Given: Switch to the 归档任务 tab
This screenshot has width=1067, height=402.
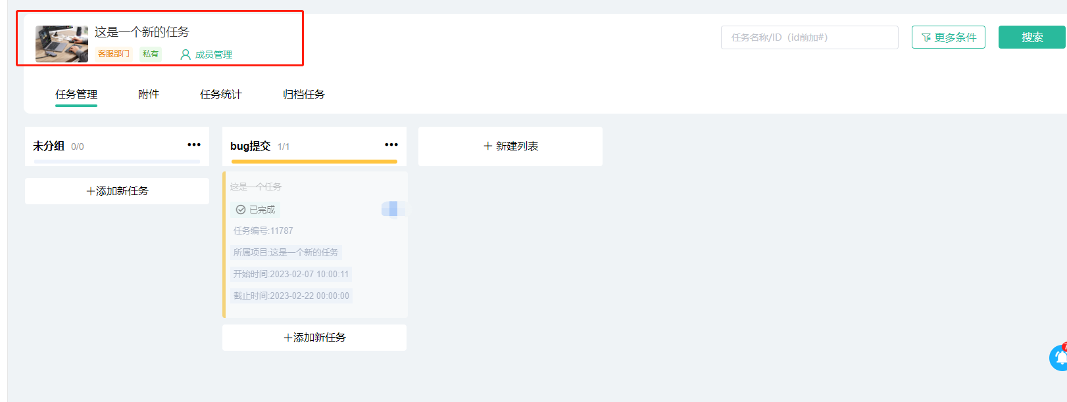Looking at the screenshot, I should tap(304, 94).
